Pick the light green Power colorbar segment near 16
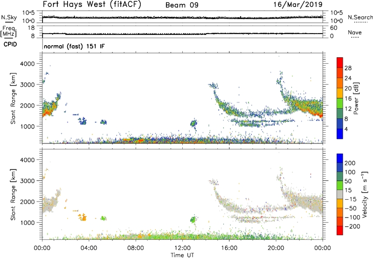Image resolution: width=373 pixels, height=258 pixels. click(x=340, y=103)
